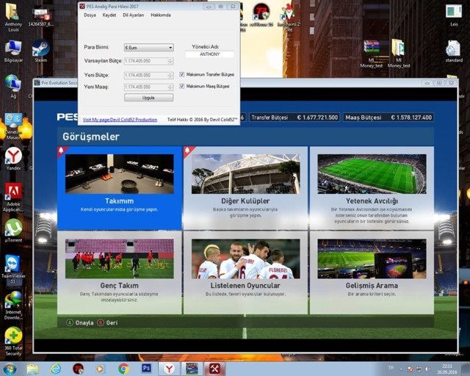
Task: Click the Varsayılan Bütçe value field
Action: 146,61
